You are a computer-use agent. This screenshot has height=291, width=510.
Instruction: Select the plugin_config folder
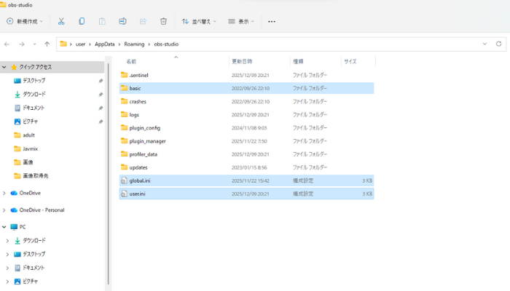coord(246,128)
